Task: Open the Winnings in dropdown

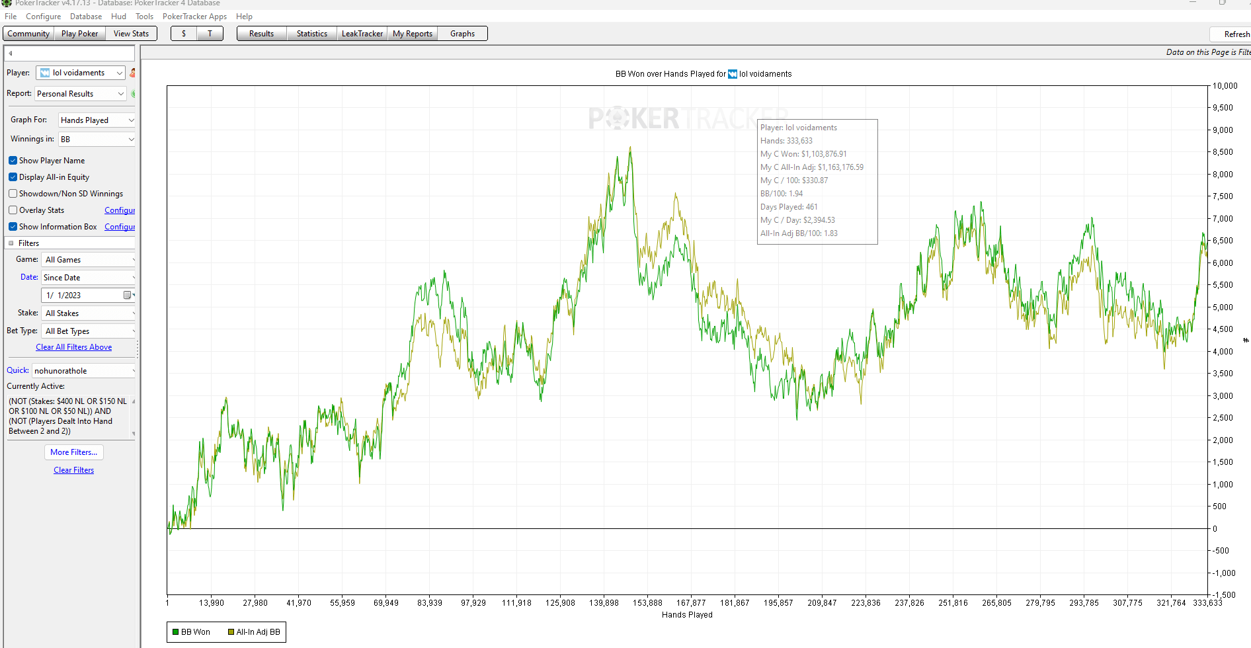Action: click(97, 140)
